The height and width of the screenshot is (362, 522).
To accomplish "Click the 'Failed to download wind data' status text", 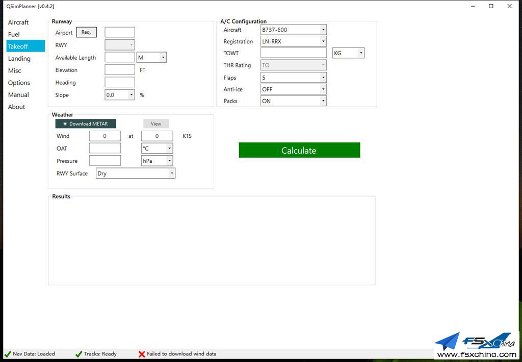I will [181, 354].
